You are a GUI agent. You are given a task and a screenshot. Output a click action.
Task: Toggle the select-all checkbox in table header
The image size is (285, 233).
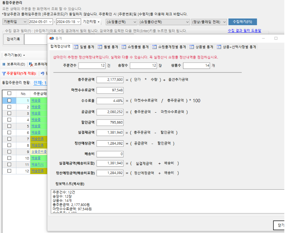pos(9,93)
